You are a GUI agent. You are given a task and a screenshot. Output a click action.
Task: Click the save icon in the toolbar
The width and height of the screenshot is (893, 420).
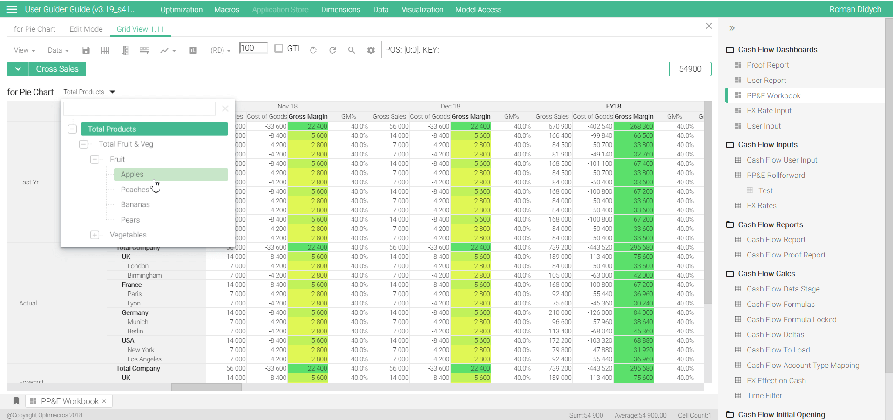coord(86,50)
